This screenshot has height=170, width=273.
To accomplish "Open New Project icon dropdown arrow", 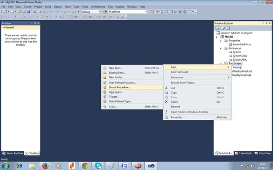I will (8, 12).
